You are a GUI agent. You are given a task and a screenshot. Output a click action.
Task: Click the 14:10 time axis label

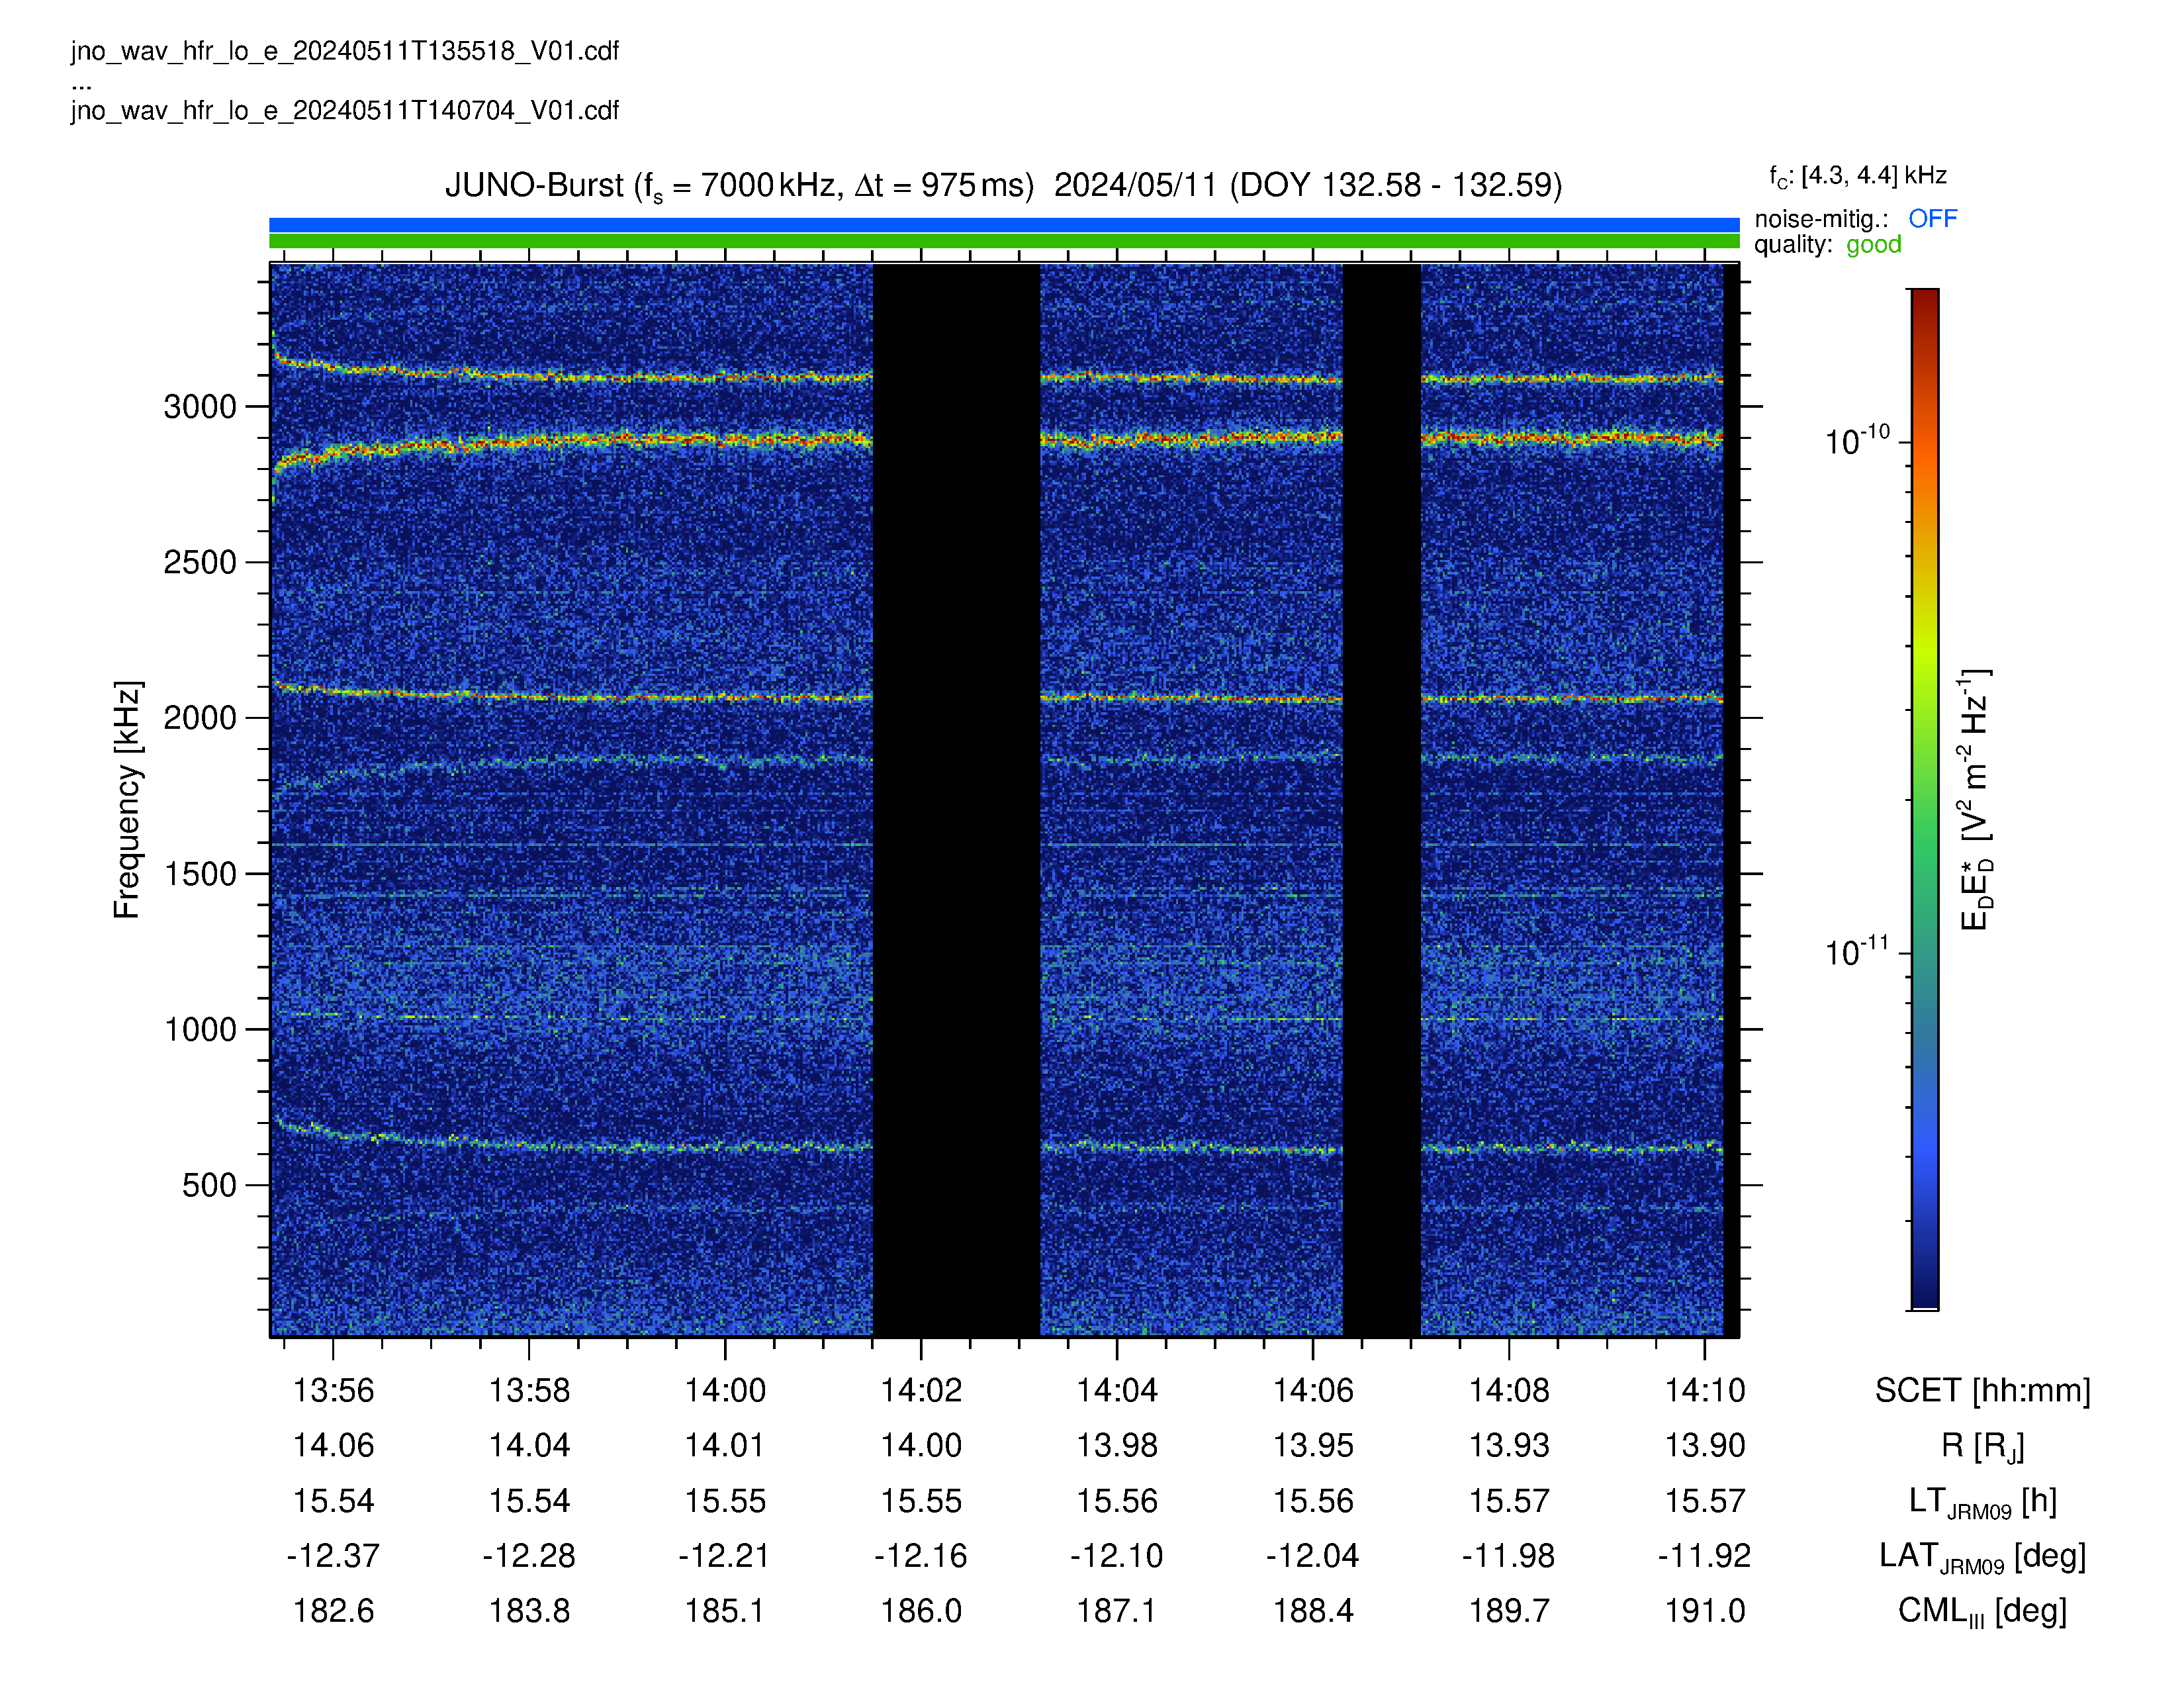pyautogui.click(x=1704, y=1390)
